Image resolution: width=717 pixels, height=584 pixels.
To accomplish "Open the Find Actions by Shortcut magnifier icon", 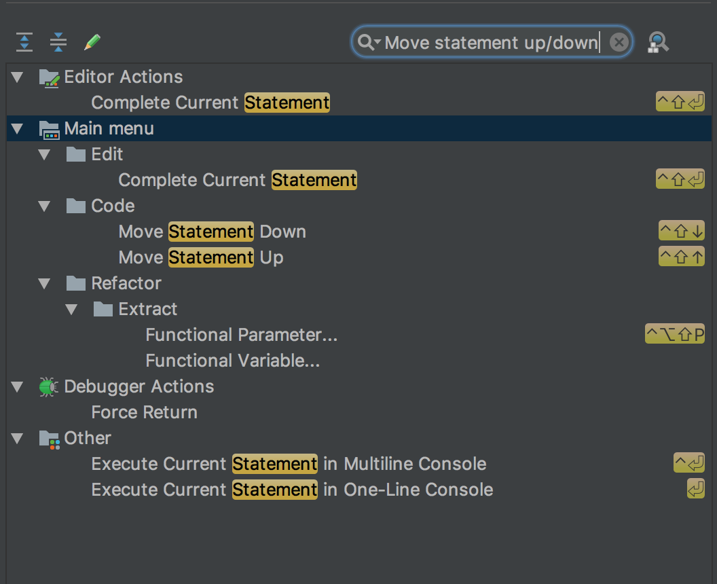I will tap(658, 41).
